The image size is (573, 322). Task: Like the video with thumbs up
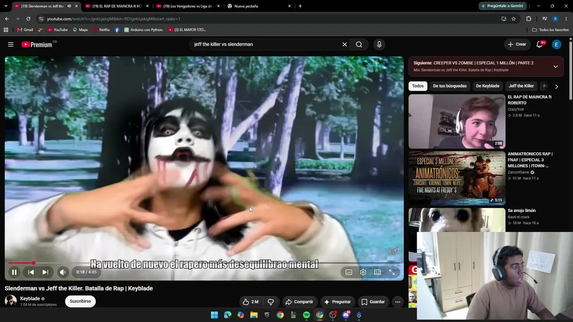[251, 302]
